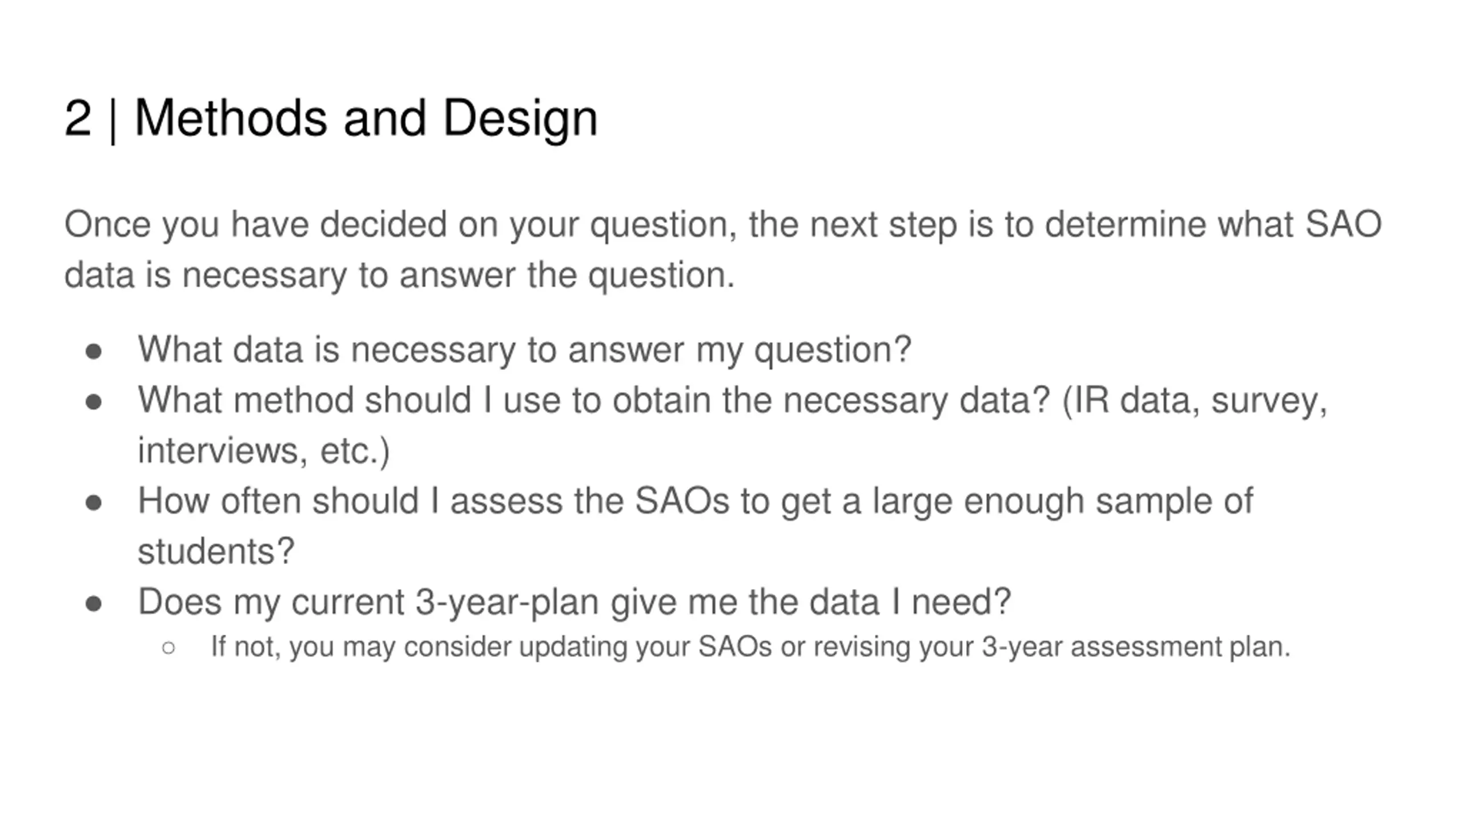Click the '(IR data, survey,' parenthetical text
Viewport: 1462px width, 822px height.
click(1194, 400)
